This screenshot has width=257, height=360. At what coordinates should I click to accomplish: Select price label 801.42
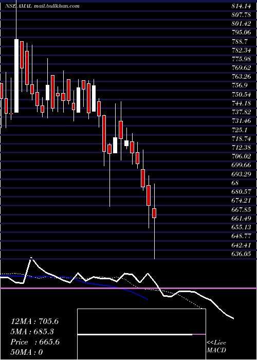241,24
